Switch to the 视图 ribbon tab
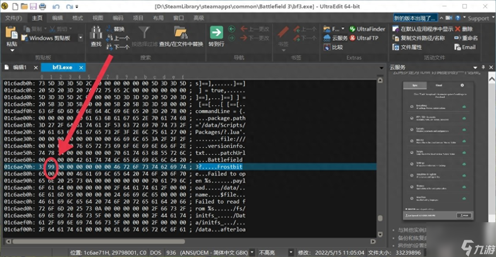The height and width of the screenshot is (257, 496). pyautogui.click(x=97, y=18)
